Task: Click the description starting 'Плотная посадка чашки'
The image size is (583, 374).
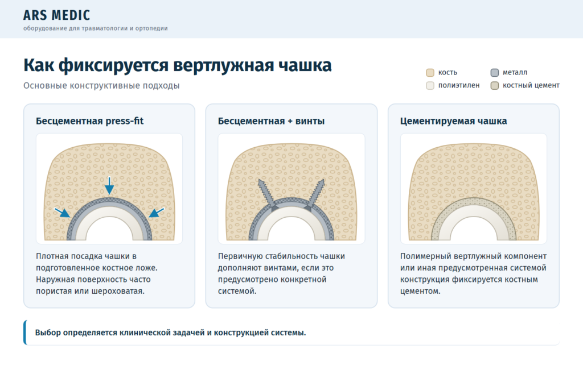Action: coord(97,273)
